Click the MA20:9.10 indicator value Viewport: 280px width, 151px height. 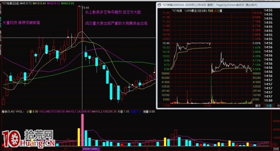click(x=54, y=3)
